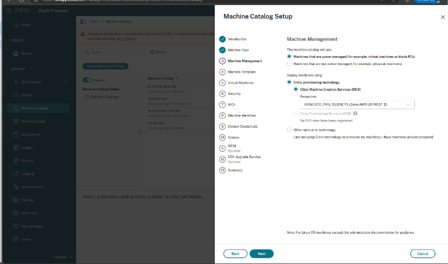448x264 pixels.
Task: Click the Search magnifier icon in sidebar
Action: pos(16,95)
